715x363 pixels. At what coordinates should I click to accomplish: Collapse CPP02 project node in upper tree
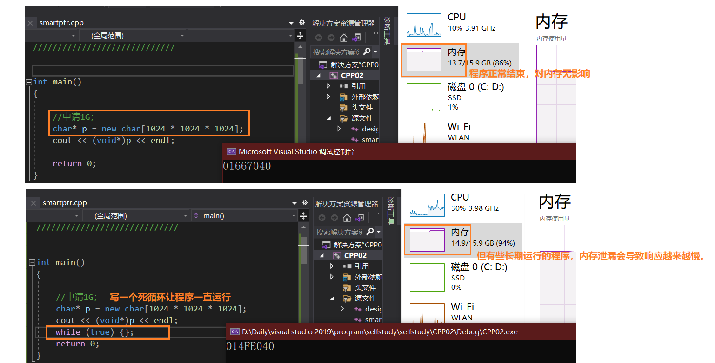pos(319,76)
